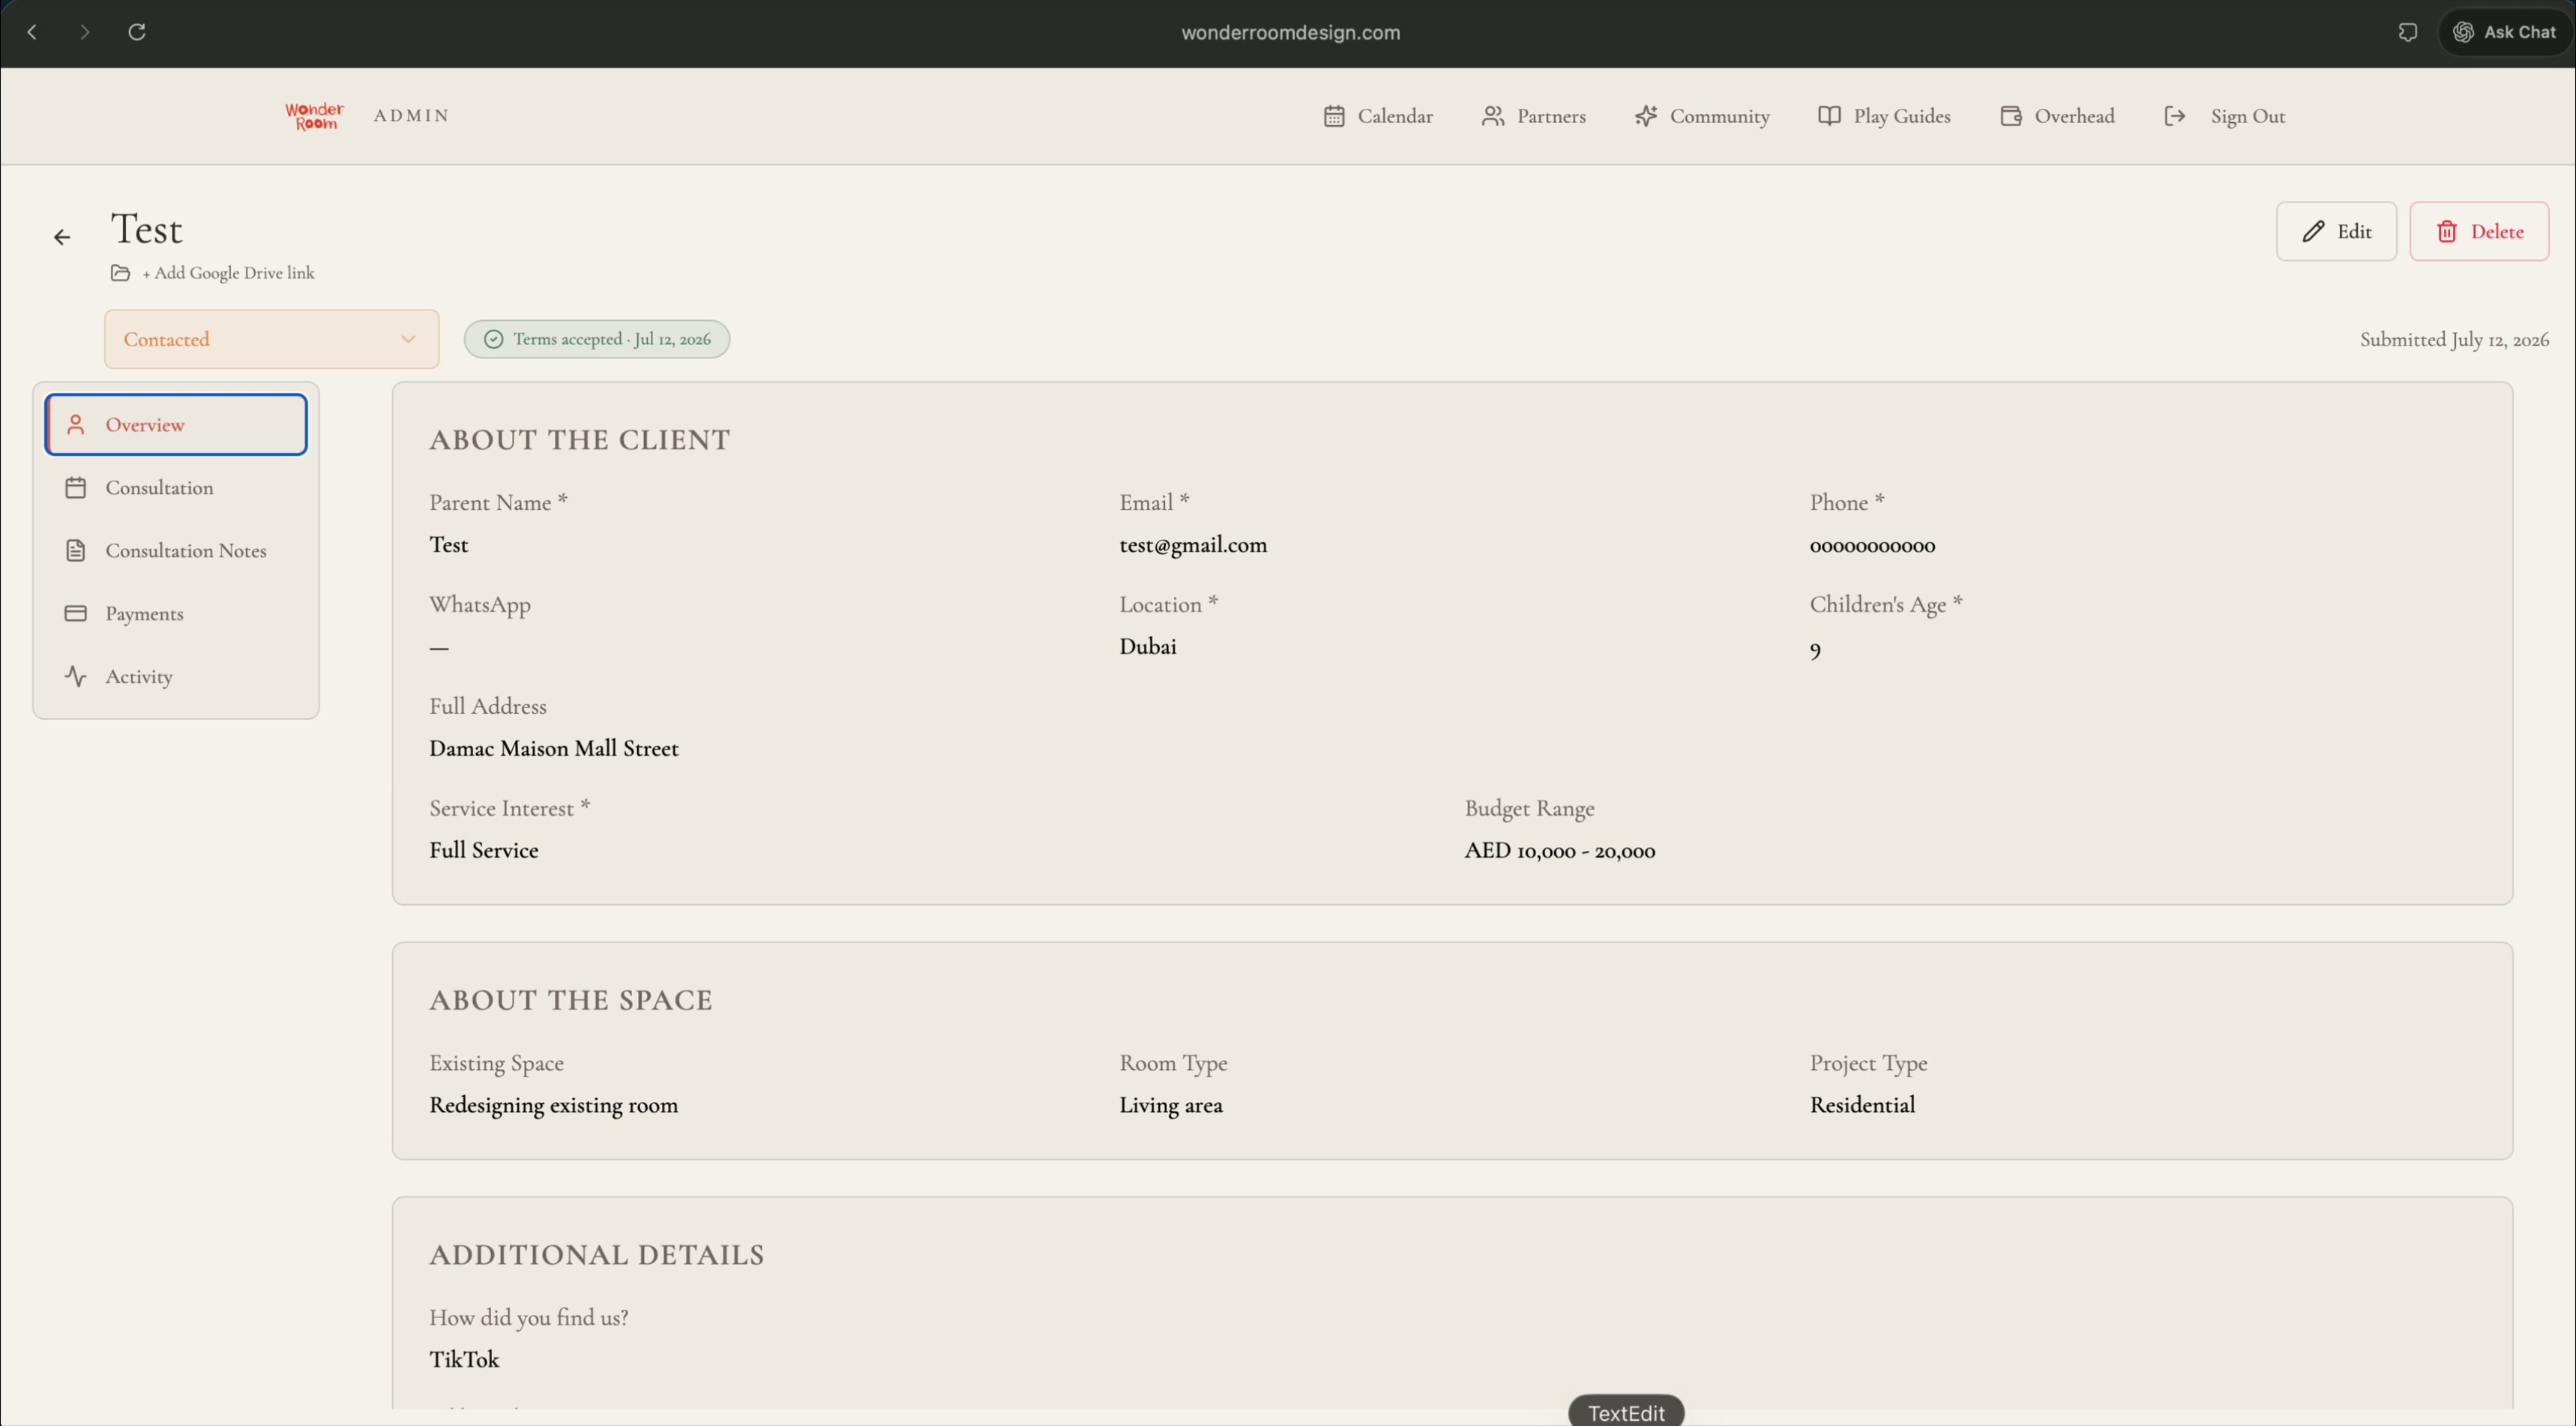Sign Out of admin

(x=2224, y=116)
